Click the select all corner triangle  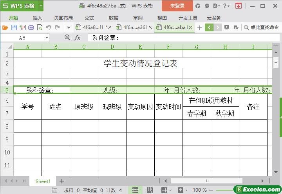point(10,47)
